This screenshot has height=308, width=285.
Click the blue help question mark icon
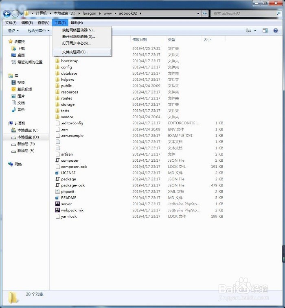click(x=276, y=30)
